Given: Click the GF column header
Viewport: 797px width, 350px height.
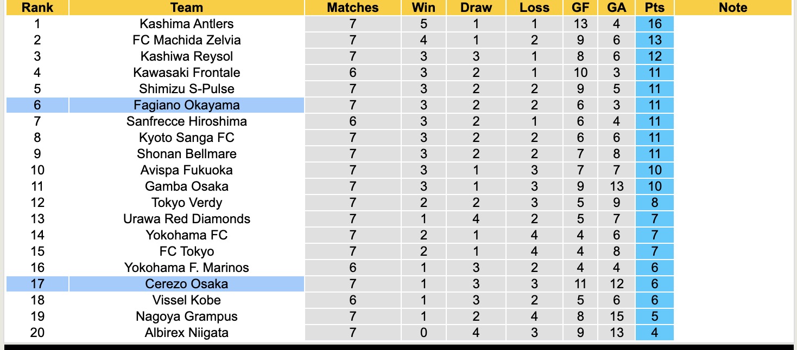Looking at the screenshot, I should pyautogui.click(x=580, y=8).
